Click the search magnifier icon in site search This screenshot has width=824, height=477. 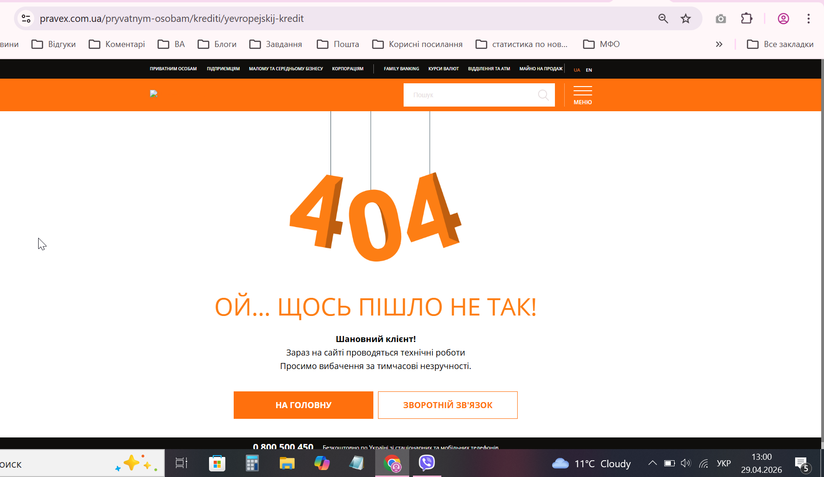pos(543,95)
